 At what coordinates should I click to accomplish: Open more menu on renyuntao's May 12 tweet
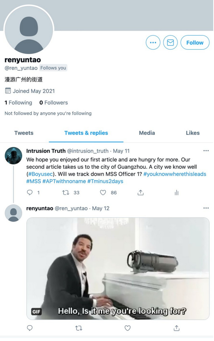[206, 208]
